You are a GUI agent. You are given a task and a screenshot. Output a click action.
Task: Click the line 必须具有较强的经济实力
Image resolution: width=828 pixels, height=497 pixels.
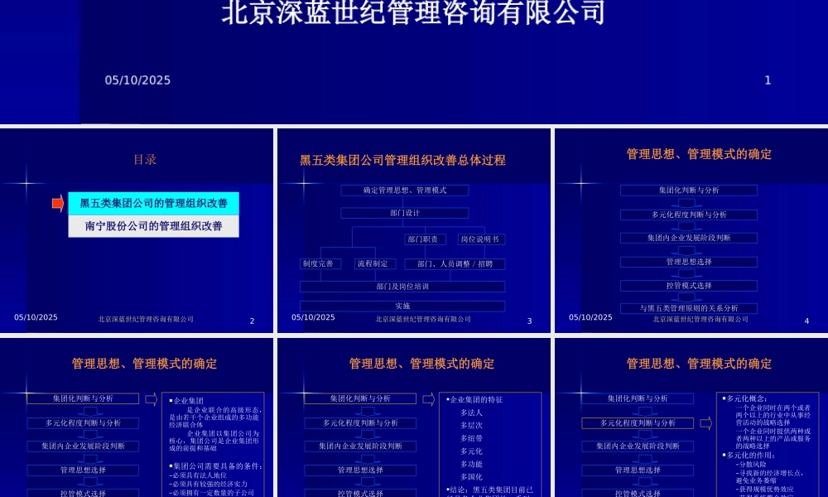(x=208, y=484)
